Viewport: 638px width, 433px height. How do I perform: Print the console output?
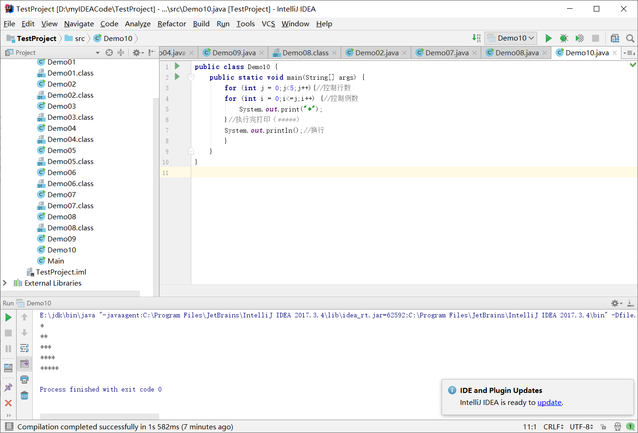coord(24,380)
